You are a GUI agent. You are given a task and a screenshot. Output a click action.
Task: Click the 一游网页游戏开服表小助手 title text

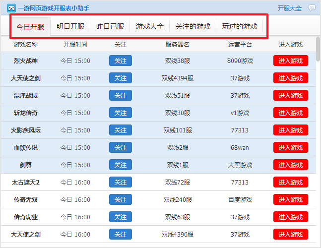[54, 8]
